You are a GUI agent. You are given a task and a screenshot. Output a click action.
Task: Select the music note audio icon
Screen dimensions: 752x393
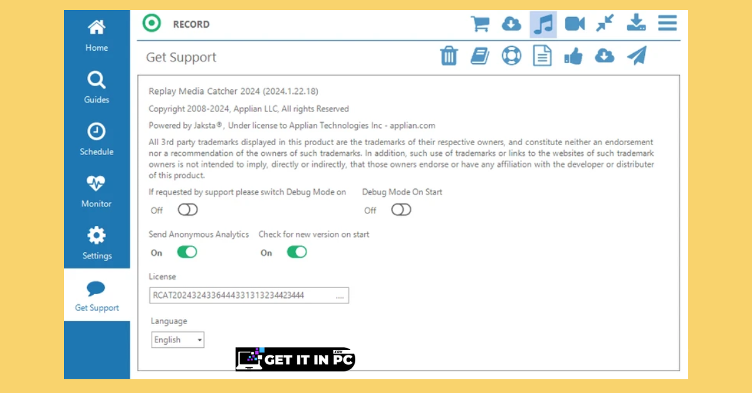(543, 24)
